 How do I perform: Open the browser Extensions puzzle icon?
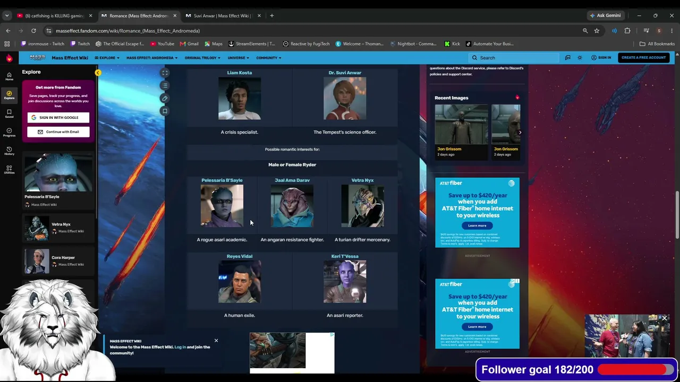pyautogui.click(x=627, y=31)
